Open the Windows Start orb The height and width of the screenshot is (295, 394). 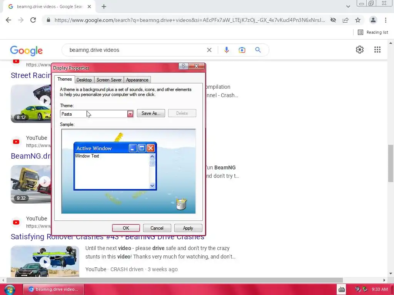[x=10, y=290]
